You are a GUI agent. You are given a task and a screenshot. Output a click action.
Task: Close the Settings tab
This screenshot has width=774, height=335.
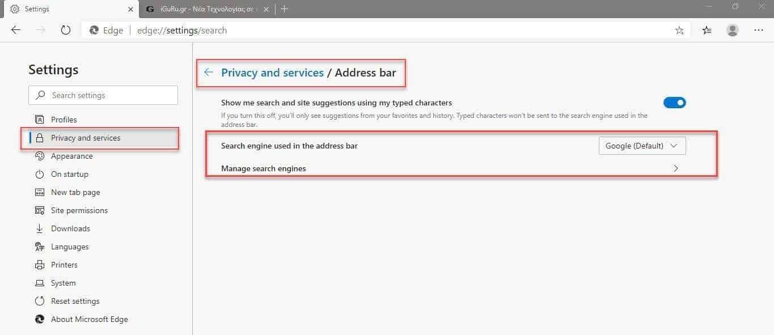(x=130, y=9)
